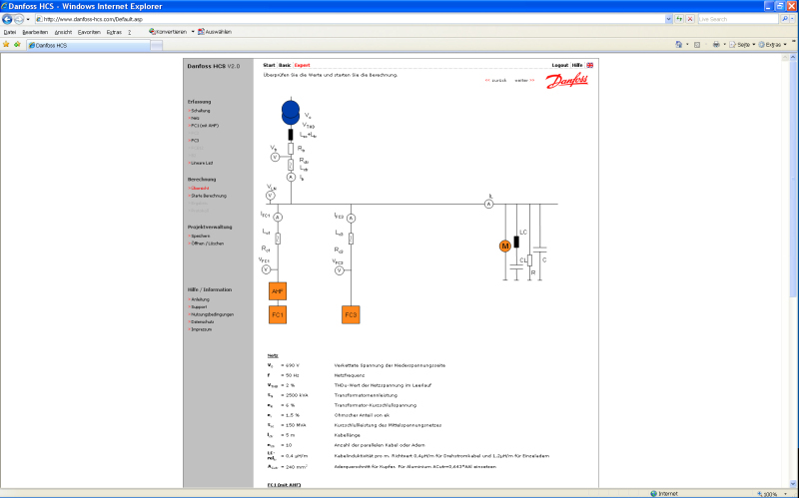Screen dimensions: 799x498
Task: Click the orange FC1 block in diagram
Action: coord(278,314)
